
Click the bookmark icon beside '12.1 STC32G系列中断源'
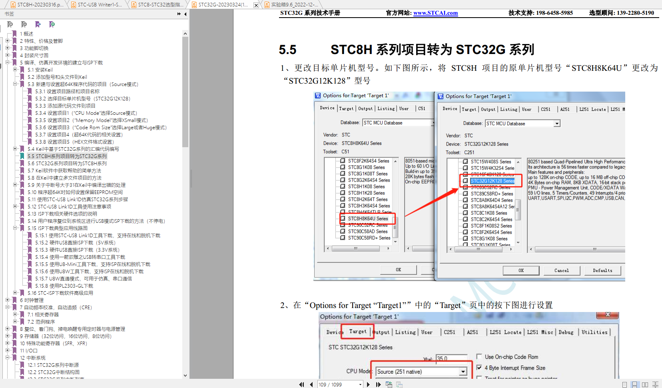click(x=22, y=365)
